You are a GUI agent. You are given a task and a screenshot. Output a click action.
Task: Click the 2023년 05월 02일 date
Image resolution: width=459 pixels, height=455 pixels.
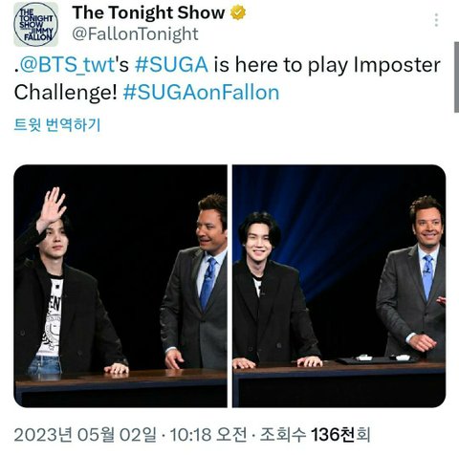(85, 435)
